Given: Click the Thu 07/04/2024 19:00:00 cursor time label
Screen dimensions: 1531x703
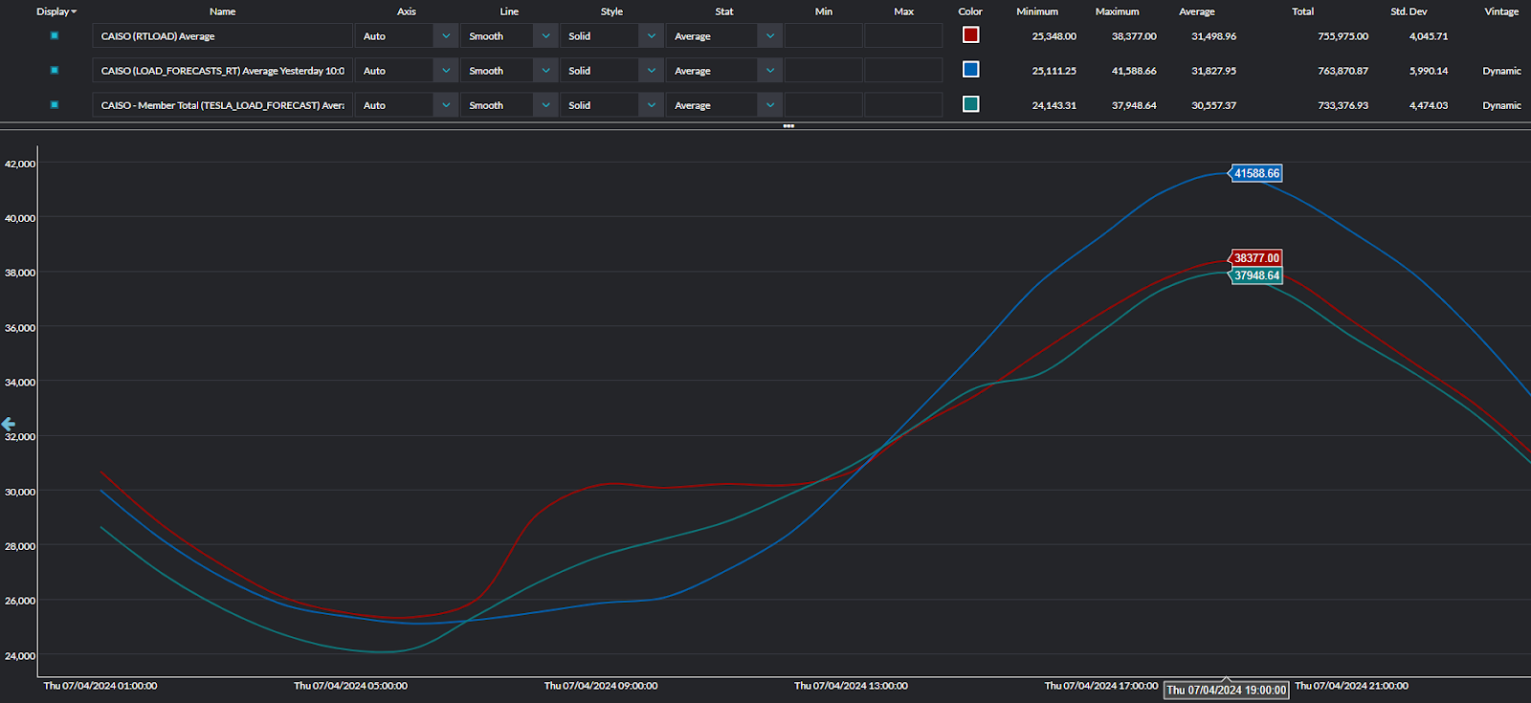Looking at the screenshot, I should pos(1226,690).
